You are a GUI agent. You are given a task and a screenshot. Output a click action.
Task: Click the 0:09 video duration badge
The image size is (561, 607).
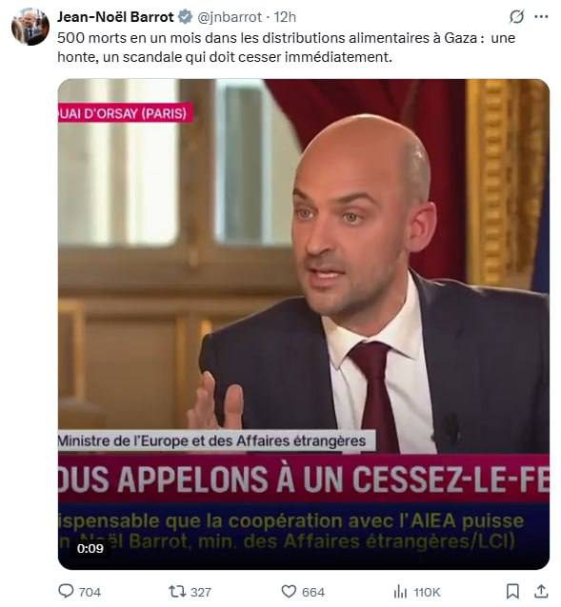click(x=90, y=548)
